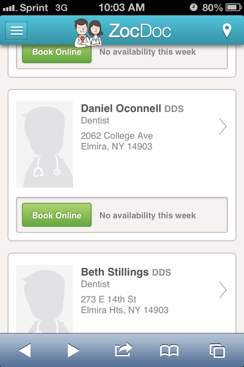The height and width of the screenshot is (367, 244).
Task: Click the topmost Book Online button
Action: pos(57,54)
